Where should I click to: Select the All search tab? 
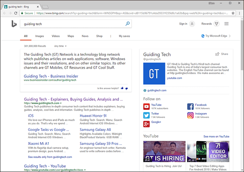point(26,36)
